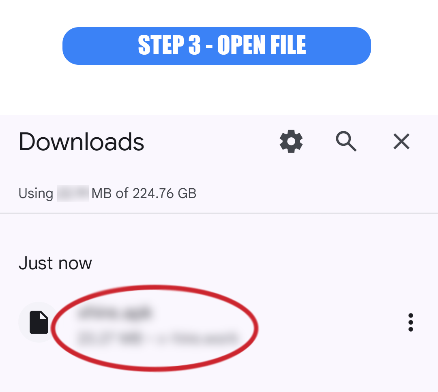
Task: Click the 224.76 GB total storage text
Action: [x=165, y=193]
